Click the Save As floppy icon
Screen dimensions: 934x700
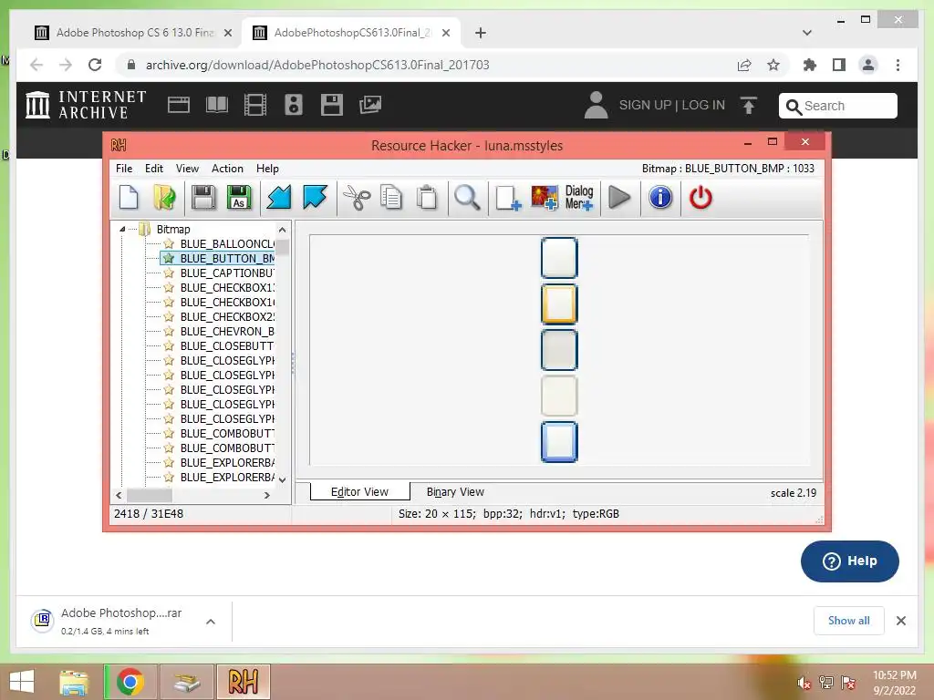coord(239,198)
